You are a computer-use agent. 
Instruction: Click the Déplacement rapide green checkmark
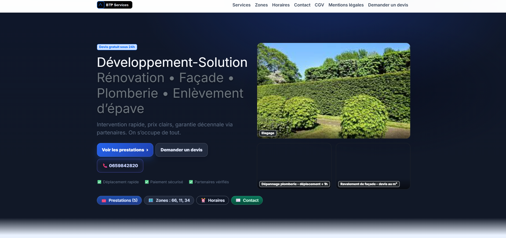point(99,182)
